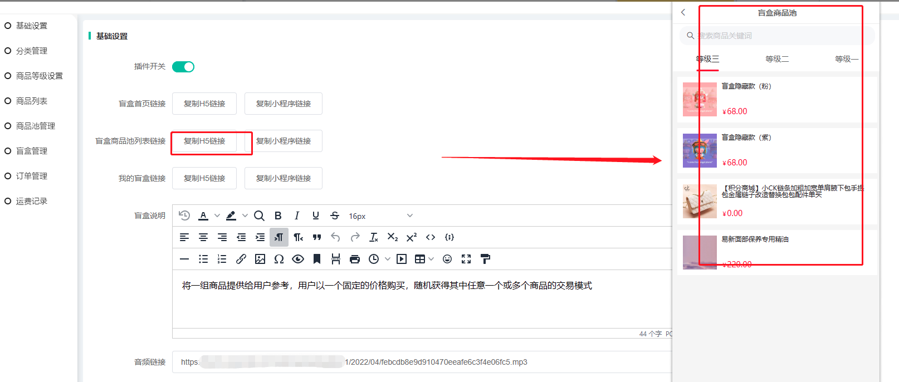Insert a blockquote

317,237
